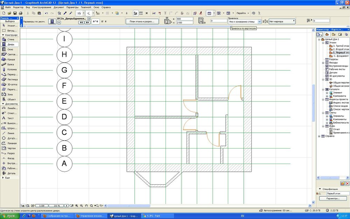Click the door height field showing 2100
Screen dimensions: 350x219
[x=184, y=22]
